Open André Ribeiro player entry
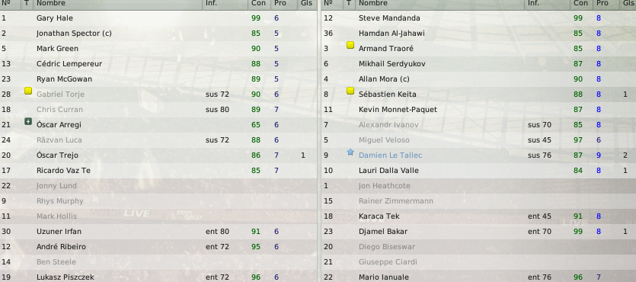 [x=61, y=246]
